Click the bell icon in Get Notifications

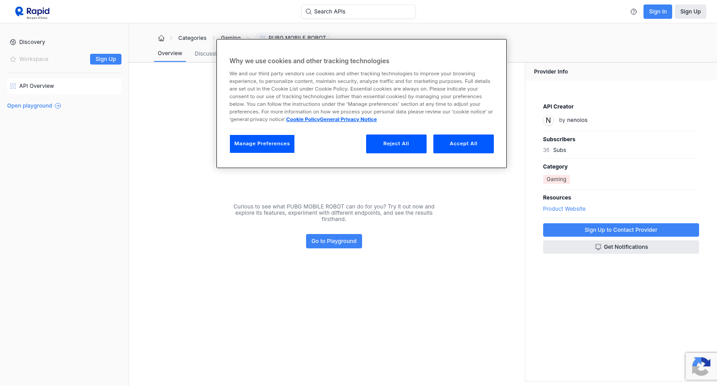598,247
